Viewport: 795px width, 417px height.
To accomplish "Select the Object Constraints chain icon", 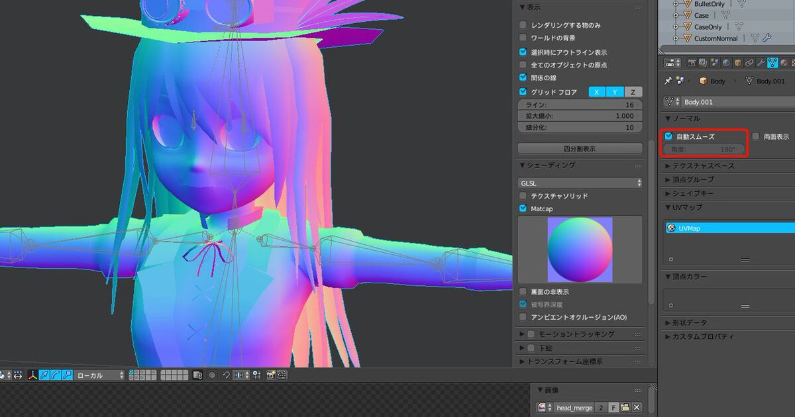I will (749, 63).
